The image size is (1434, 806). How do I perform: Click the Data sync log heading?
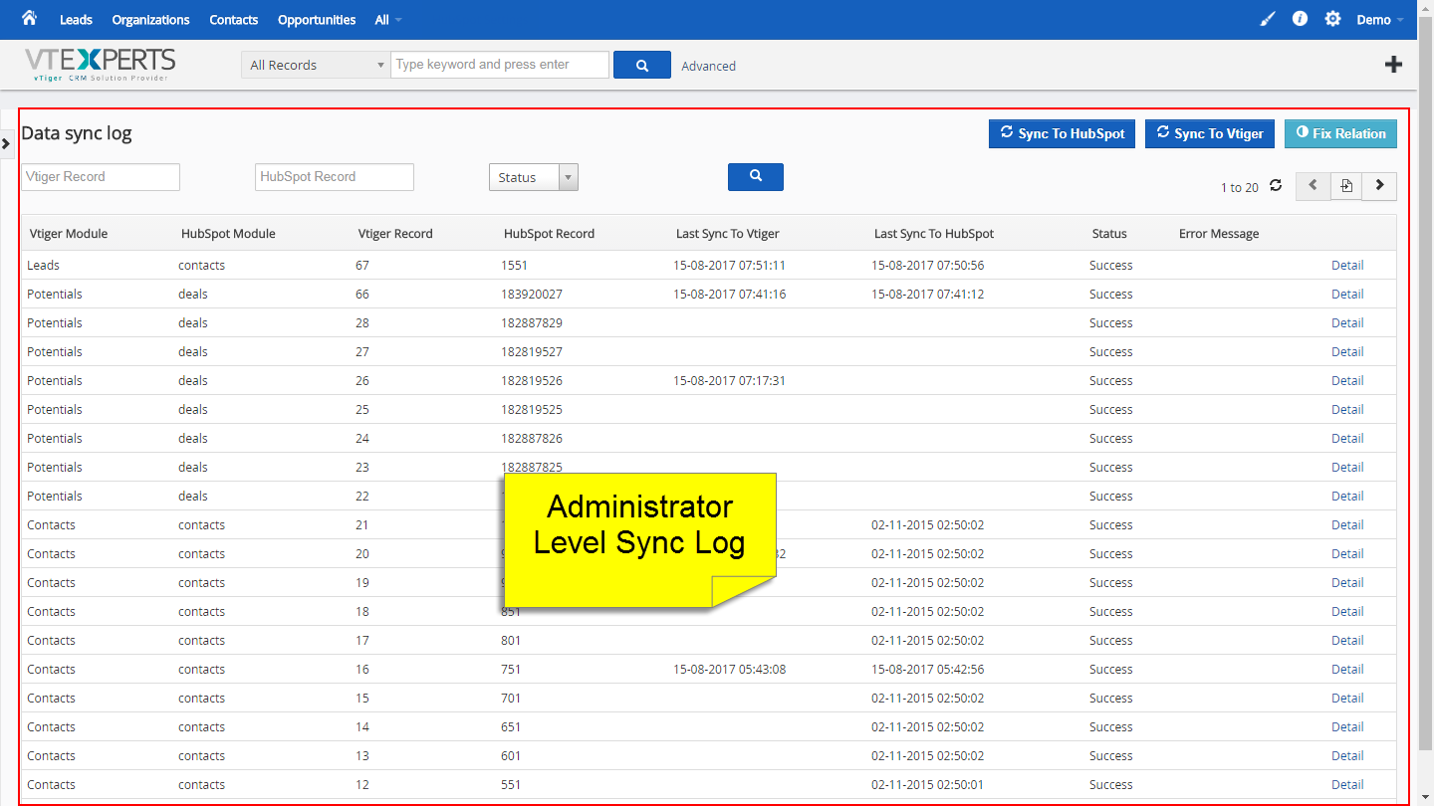tap(77, 133)
